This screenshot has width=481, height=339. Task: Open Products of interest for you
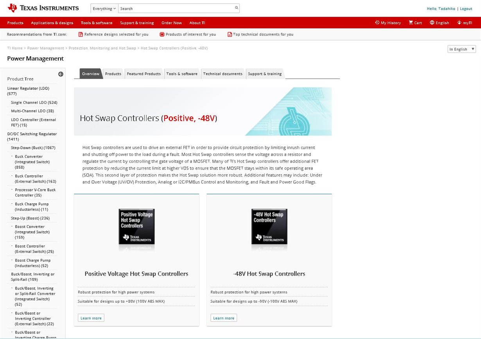[190, 34]
